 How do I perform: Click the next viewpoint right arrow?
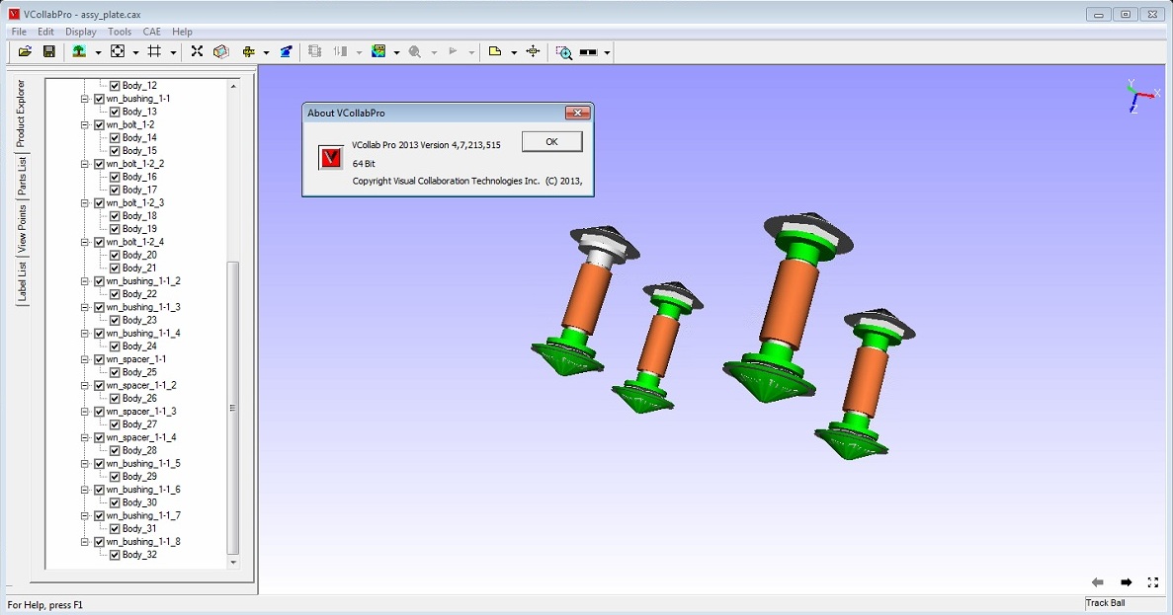click(1126, 582)
